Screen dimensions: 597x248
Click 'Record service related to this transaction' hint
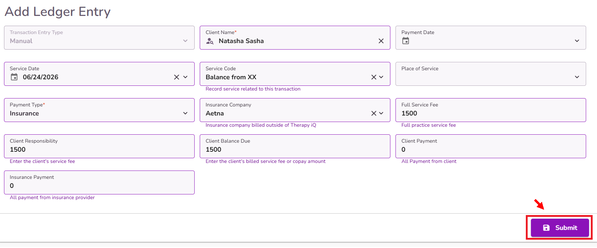click(253, 89)
